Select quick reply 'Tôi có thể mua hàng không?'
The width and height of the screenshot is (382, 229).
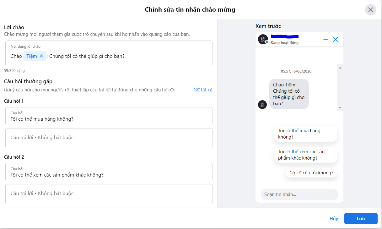click(306, 134)
